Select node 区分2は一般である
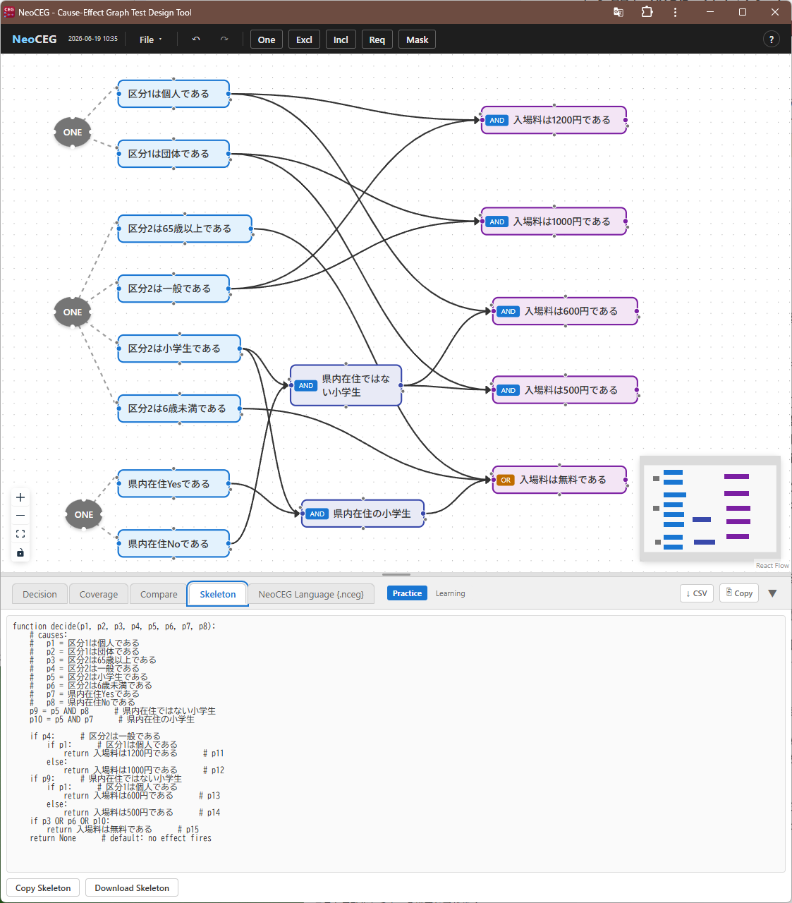This screenshot has width=792, height=903. 173,289
